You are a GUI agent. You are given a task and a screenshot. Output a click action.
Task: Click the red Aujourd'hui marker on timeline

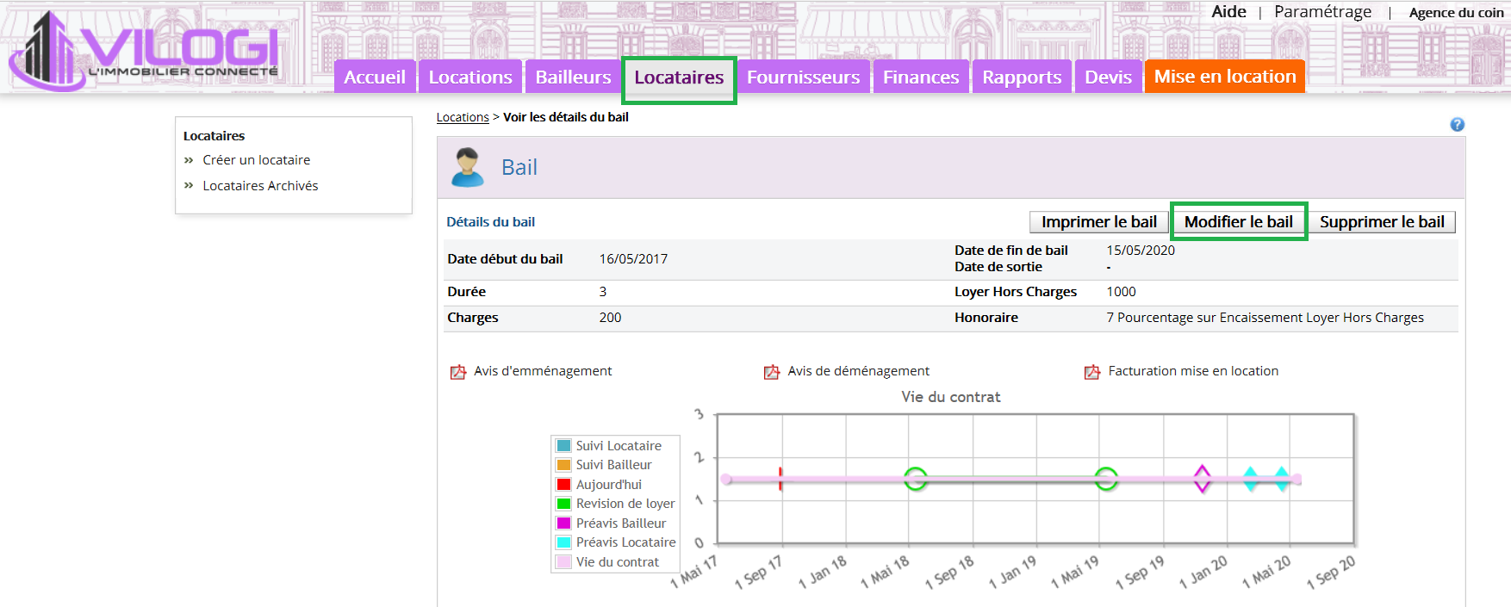point(780,479)
